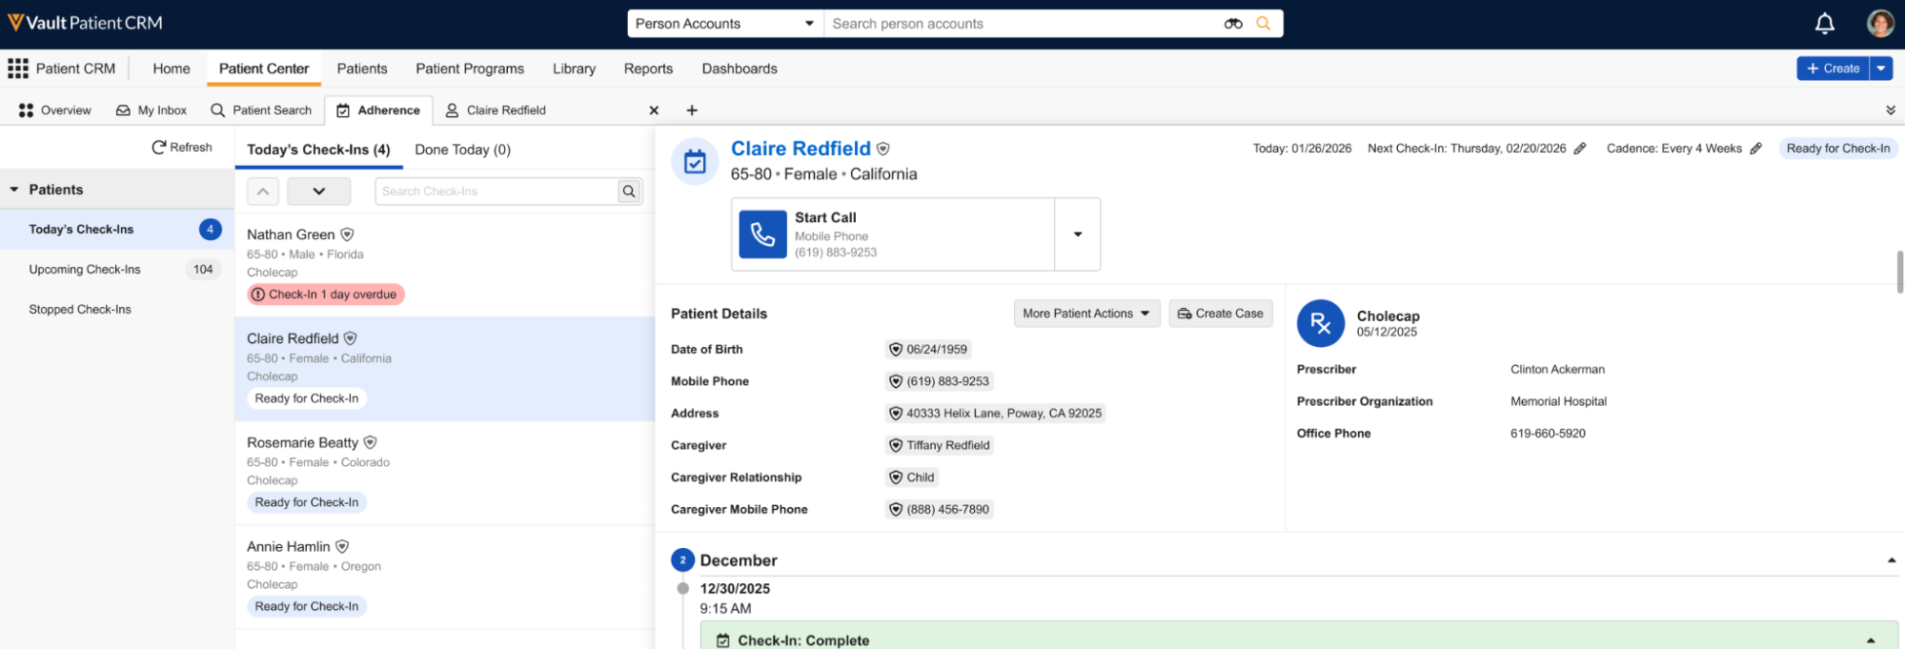Click the notifications bell icon
The width and height of the screenshot is (1905, 650).
(1824, 24)
